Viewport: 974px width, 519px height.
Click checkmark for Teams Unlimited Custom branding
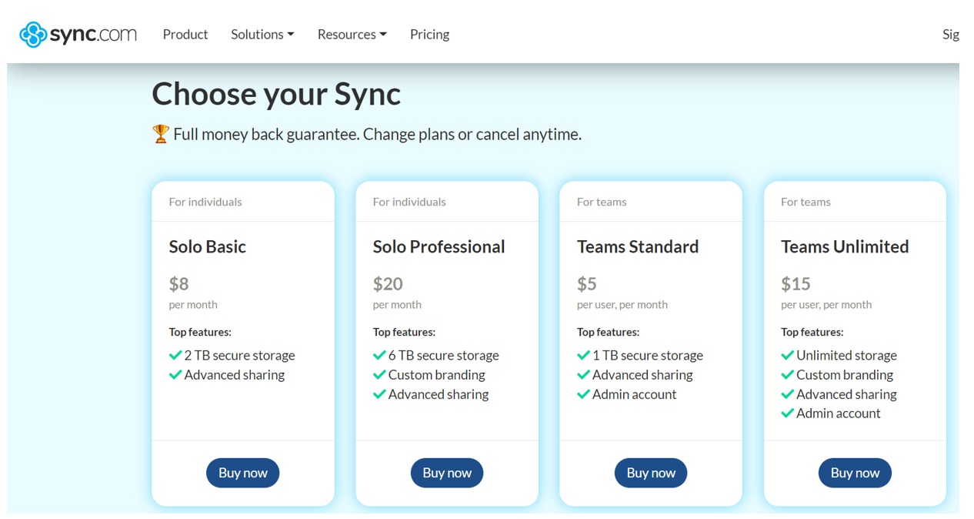[x=787, y=375]
